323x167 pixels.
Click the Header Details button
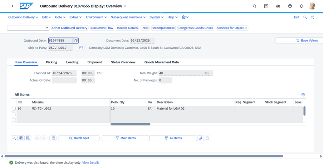127,28
